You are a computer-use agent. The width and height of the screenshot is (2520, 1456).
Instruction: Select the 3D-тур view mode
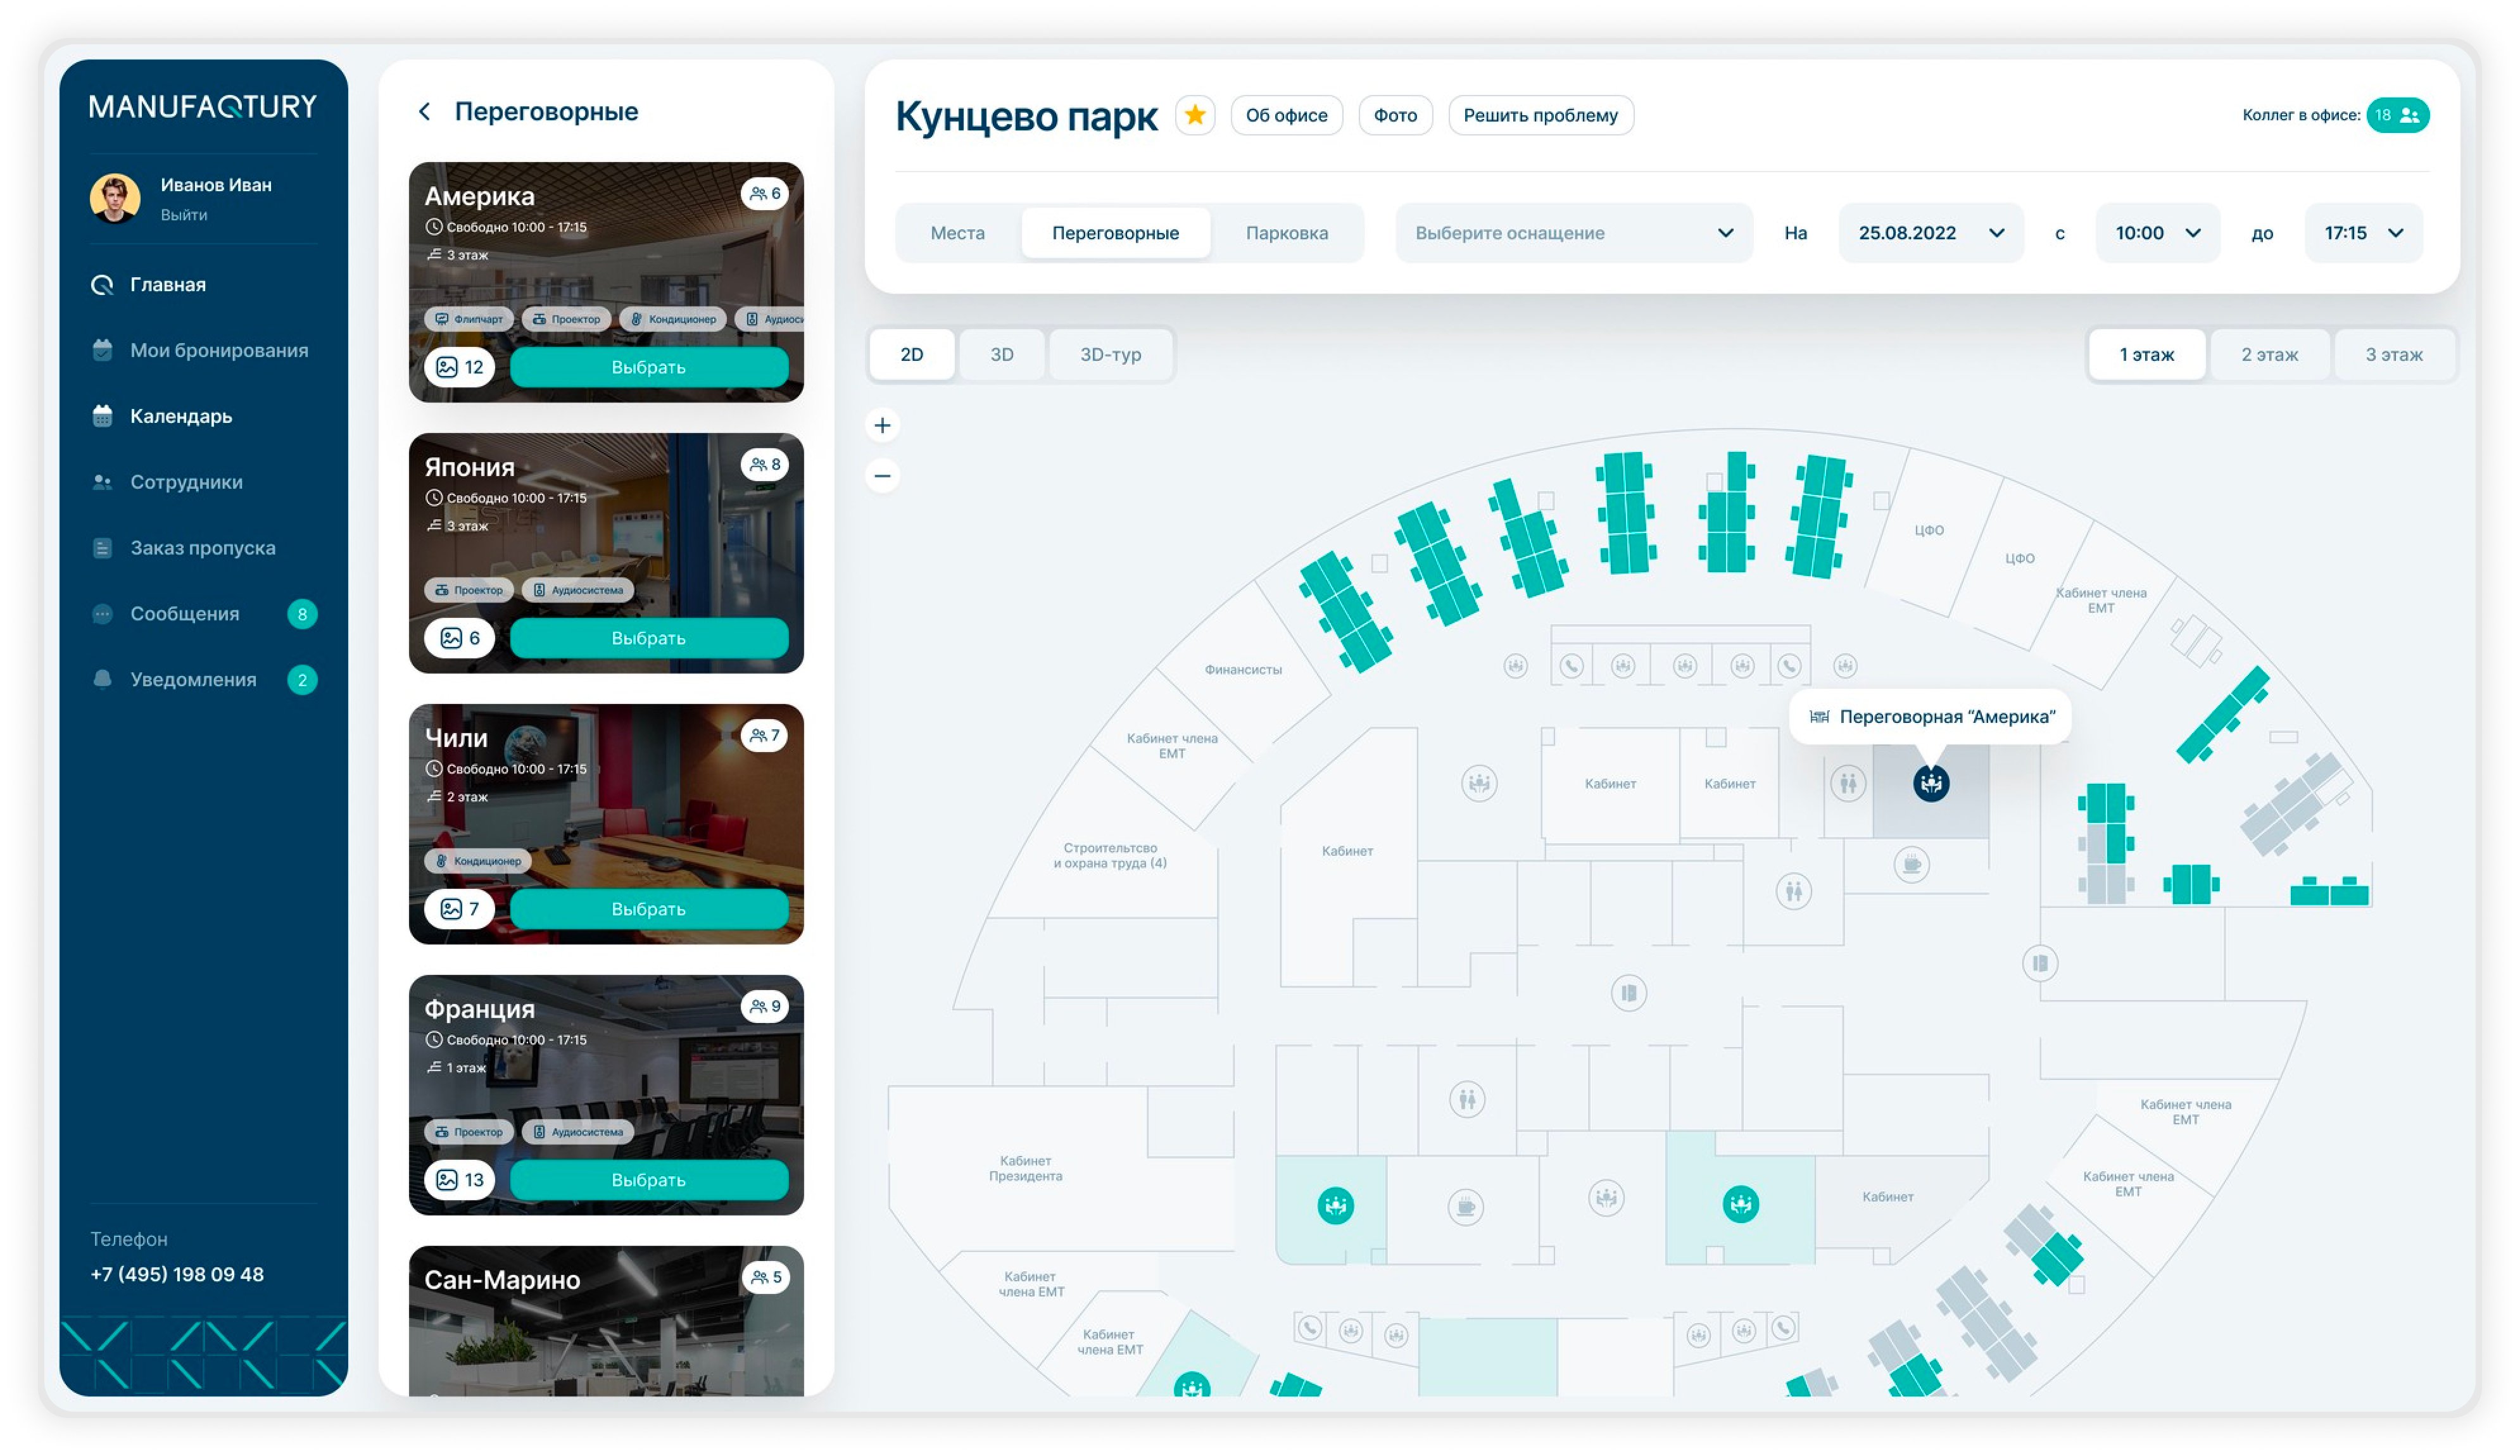pos(1110,354)
